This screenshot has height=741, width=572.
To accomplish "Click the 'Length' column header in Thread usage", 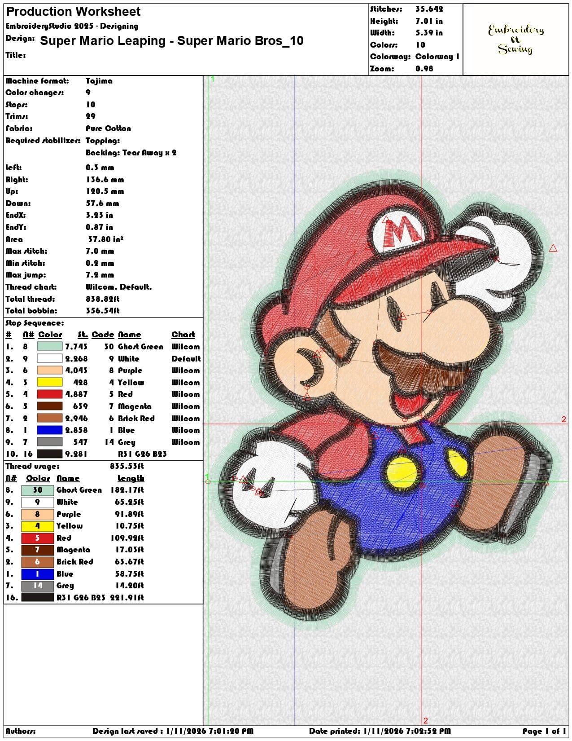I will (x=131, y=478).
